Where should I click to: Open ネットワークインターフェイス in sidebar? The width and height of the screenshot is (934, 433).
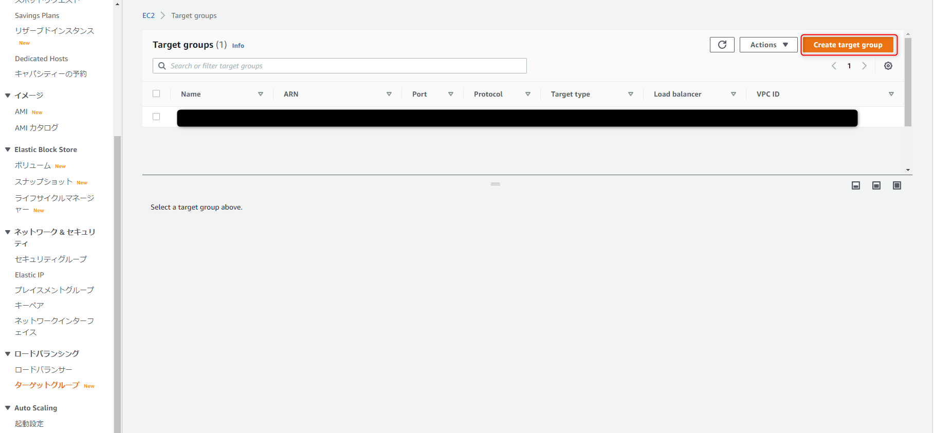coord(54,327)
